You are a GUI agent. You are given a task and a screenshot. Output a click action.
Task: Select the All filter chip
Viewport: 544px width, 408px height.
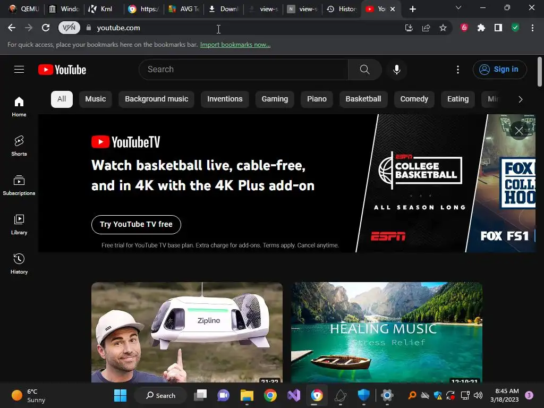(x=62, y=99)
